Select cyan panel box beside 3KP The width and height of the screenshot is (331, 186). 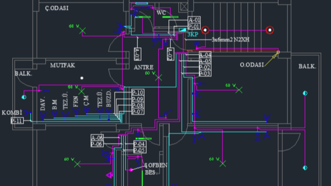click(183, 30)
